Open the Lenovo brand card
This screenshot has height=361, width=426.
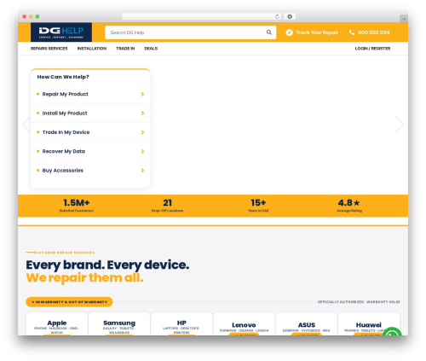[244, 324]
